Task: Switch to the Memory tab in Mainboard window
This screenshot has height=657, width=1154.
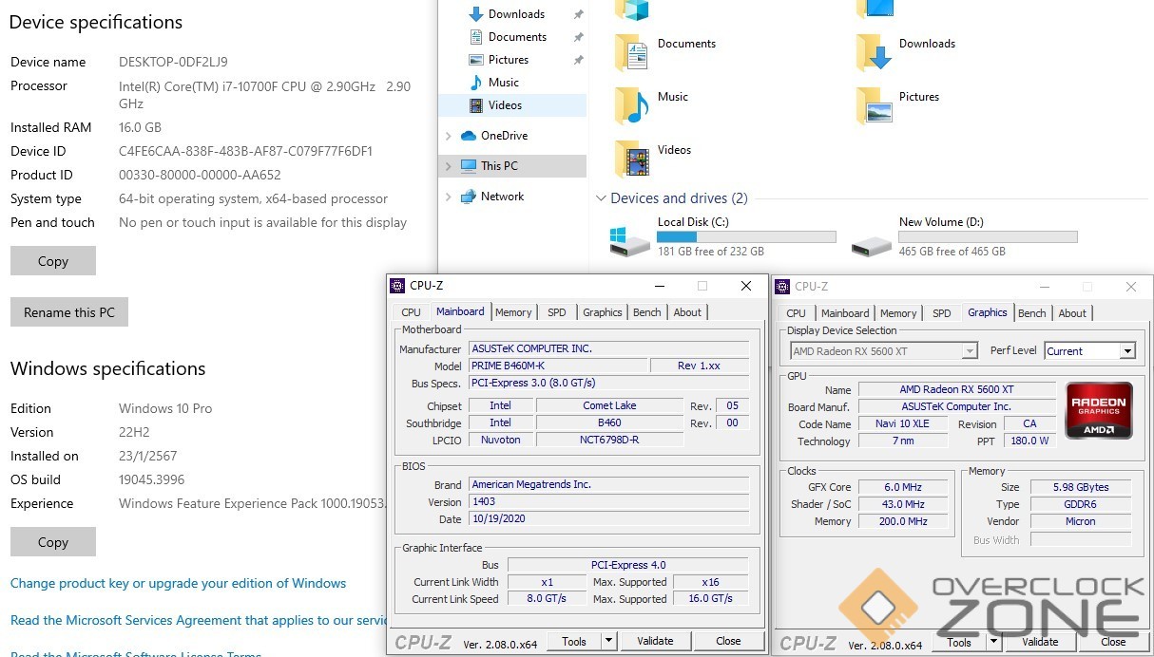Action: 513,312
